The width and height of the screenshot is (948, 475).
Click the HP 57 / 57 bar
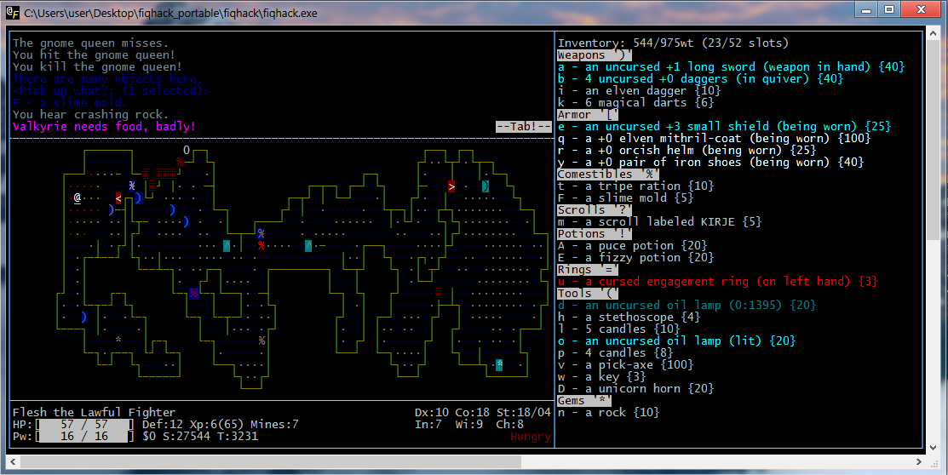(x=84, y=424)
